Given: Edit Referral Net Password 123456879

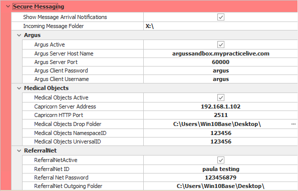Looking at the screenshot, I should [x=221, y=177].
